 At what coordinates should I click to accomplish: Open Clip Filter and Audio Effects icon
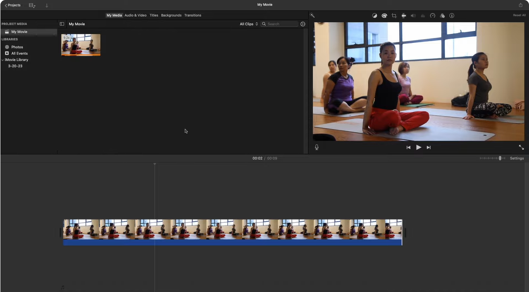point(442,16)
